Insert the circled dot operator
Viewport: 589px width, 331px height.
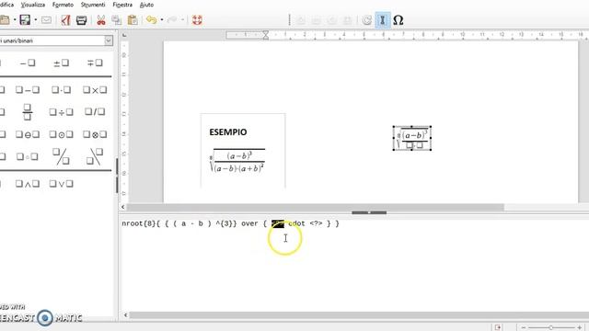click(62, 134)
